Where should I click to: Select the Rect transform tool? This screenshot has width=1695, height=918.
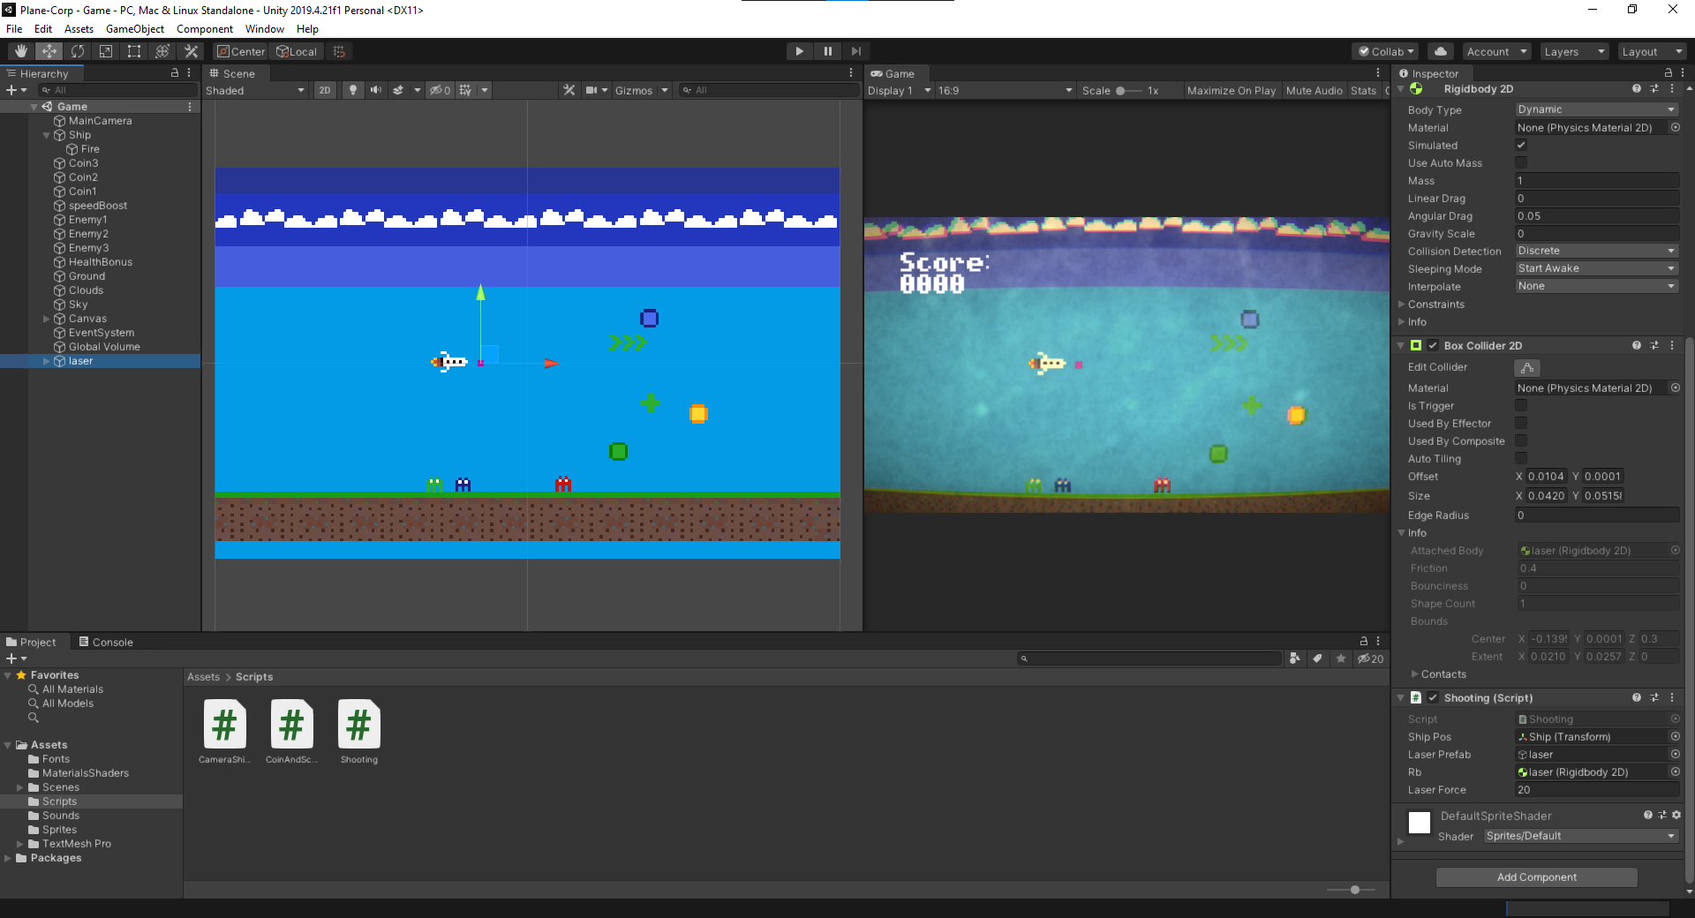coord(134,51)
